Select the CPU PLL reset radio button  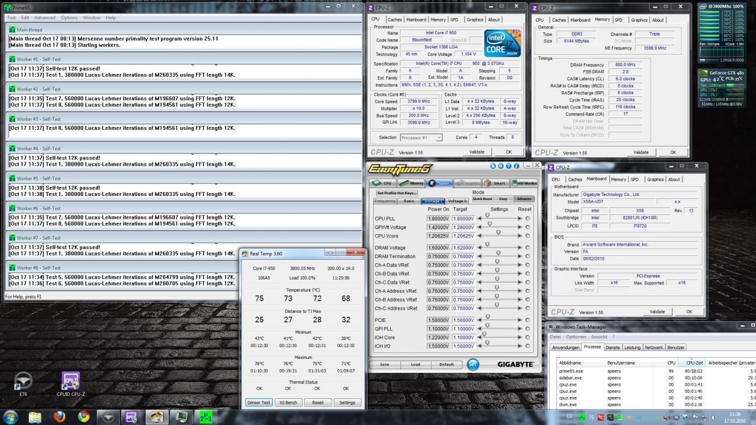(527, 219)
